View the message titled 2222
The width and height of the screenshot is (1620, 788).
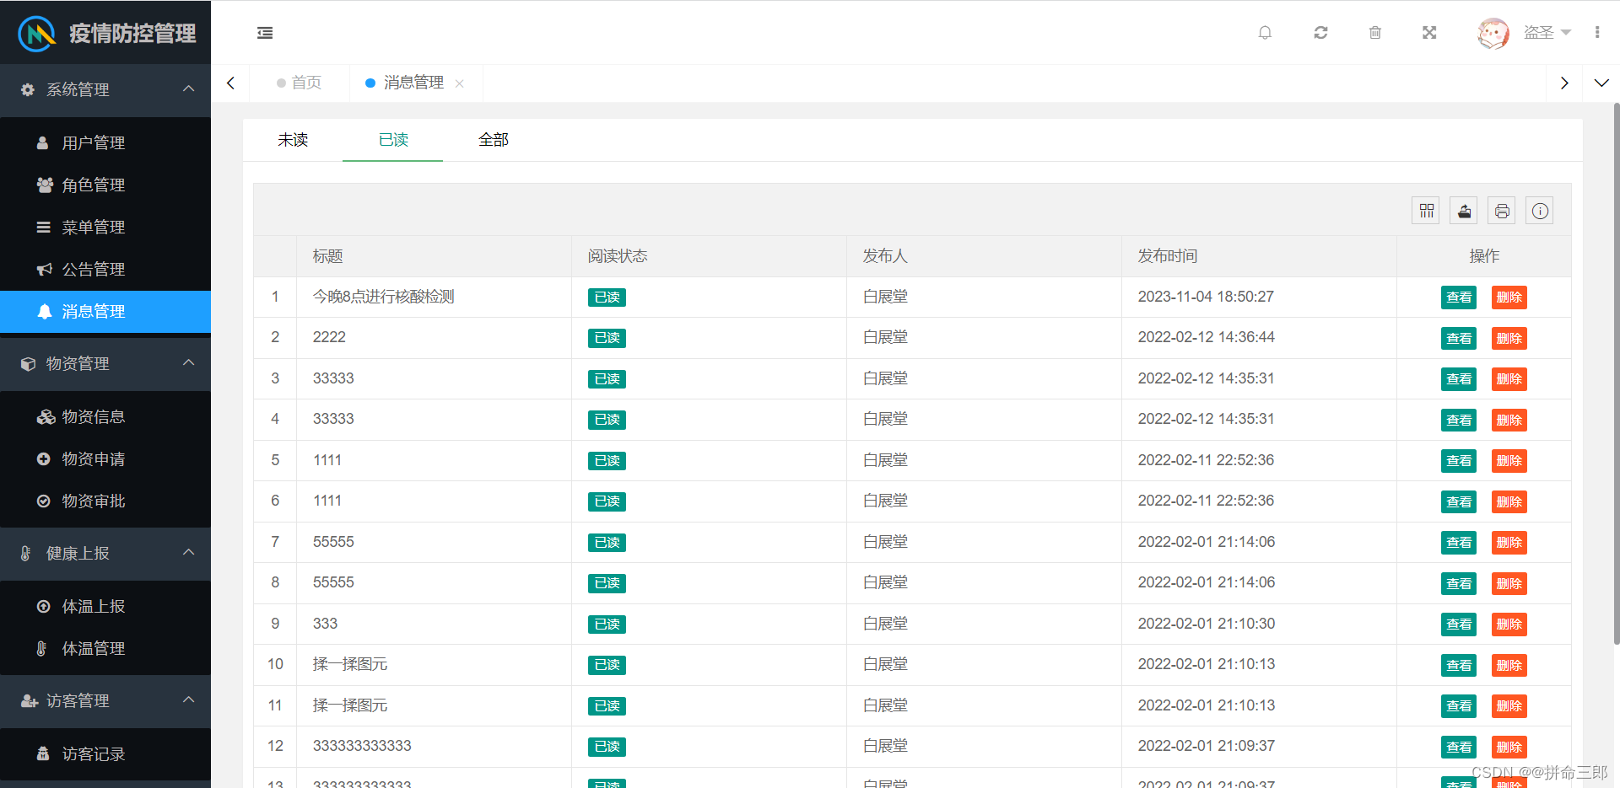pyautogui.click(x=1459, y=339)
